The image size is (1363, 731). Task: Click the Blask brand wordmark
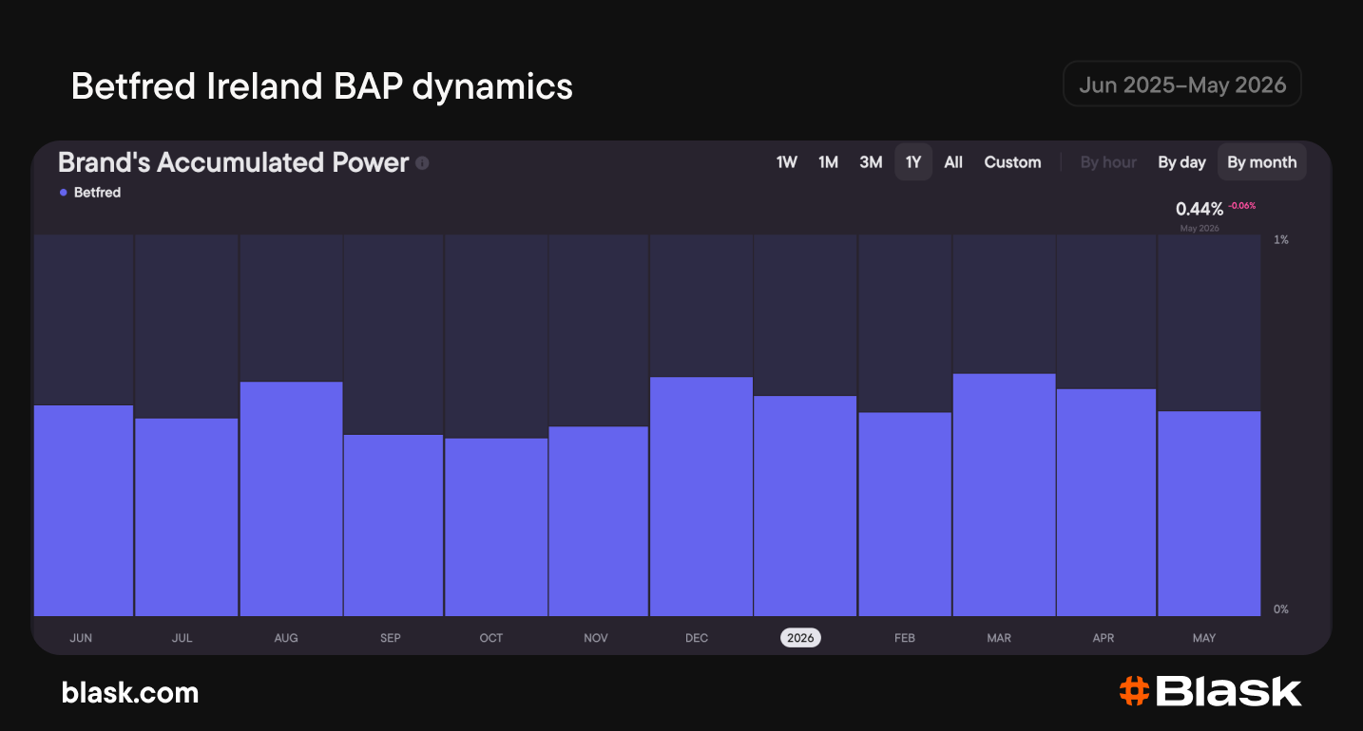tap(1228, 691)
